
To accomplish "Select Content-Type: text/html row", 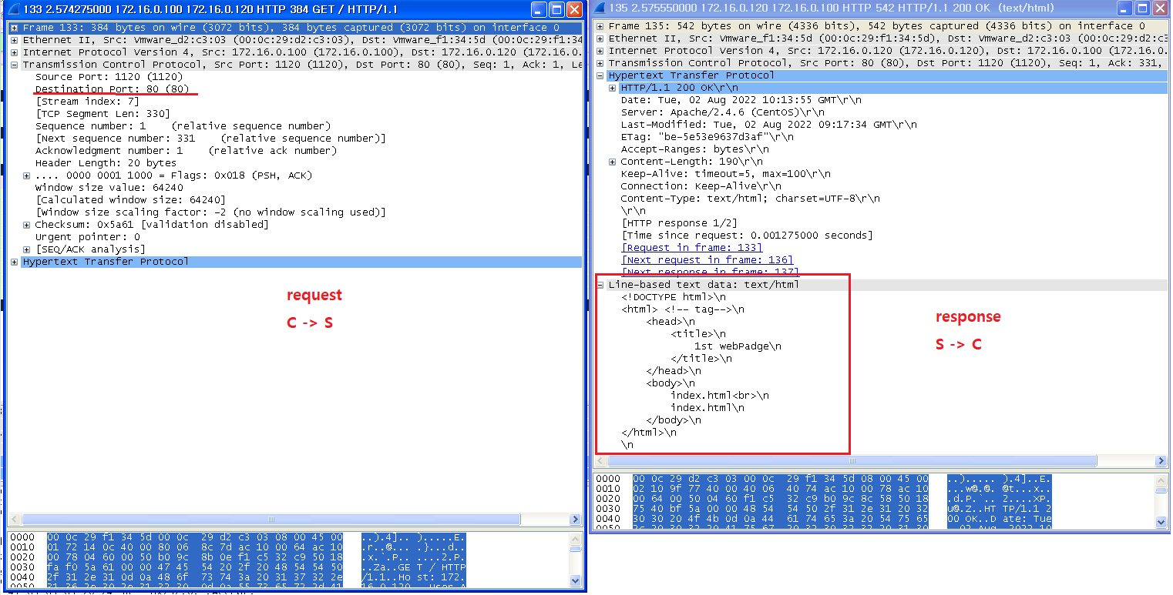I will pos(750,199).
